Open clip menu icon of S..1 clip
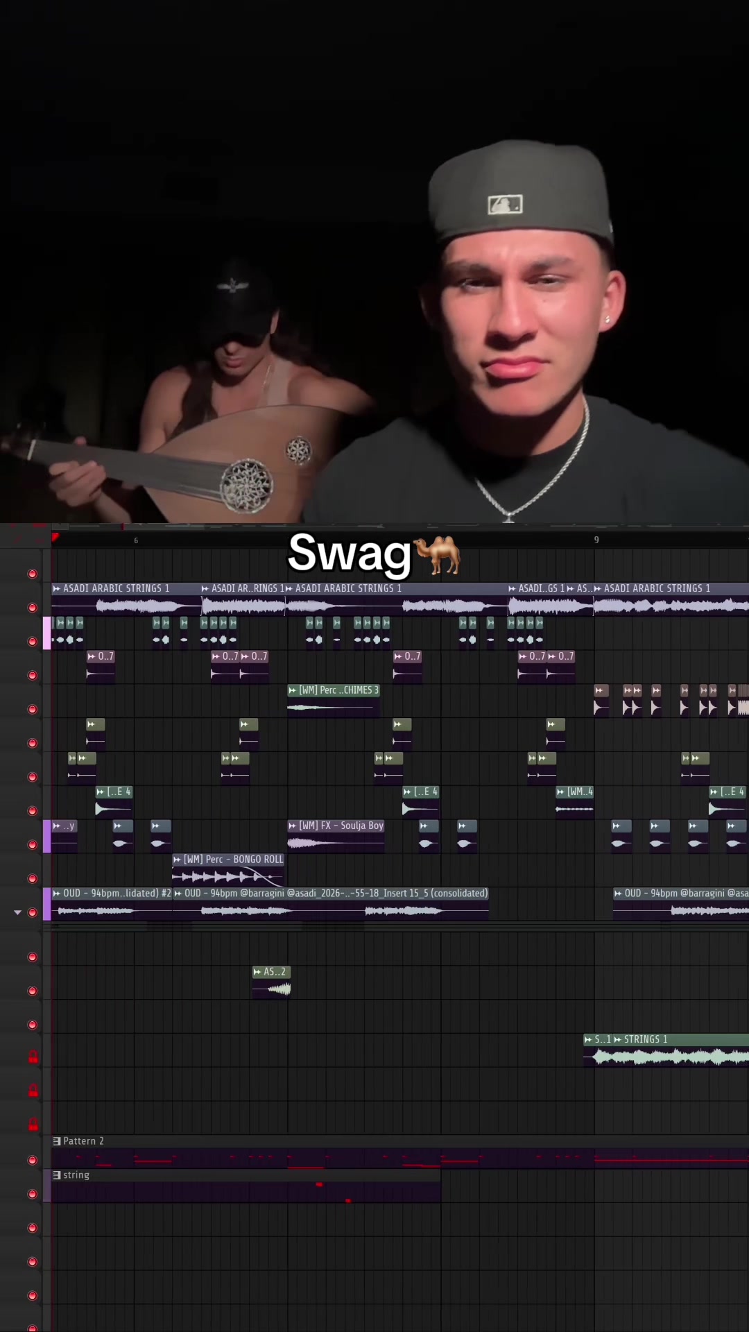 coord(588,1039)
